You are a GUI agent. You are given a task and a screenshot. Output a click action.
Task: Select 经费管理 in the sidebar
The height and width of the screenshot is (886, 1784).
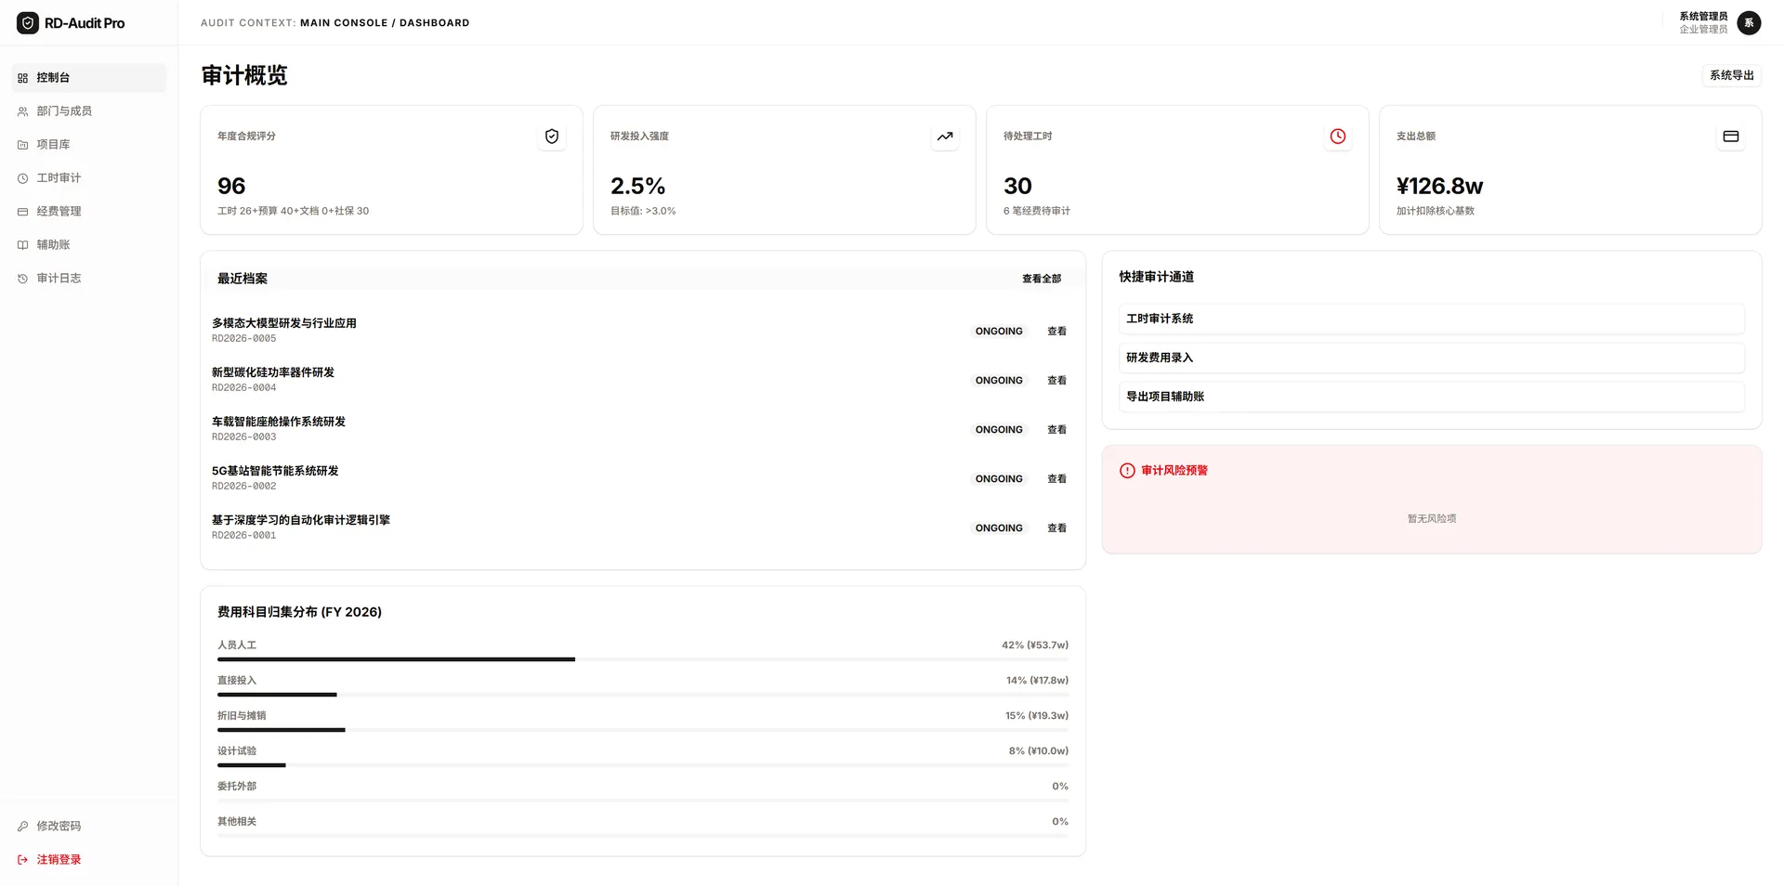(89, 212)
